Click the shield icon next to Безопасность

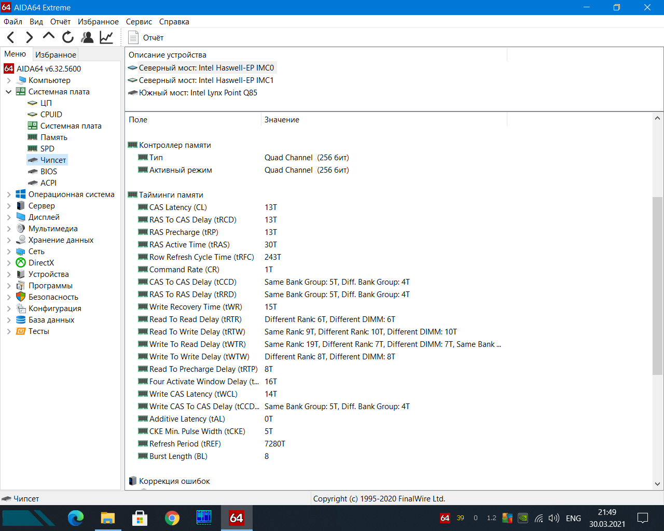21,297
